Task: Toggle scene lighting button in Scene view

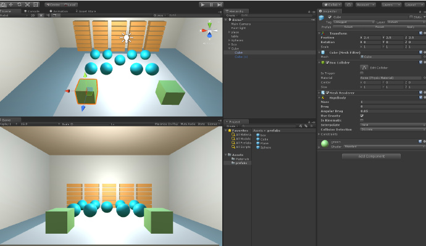Action: [x=41, y=15]
